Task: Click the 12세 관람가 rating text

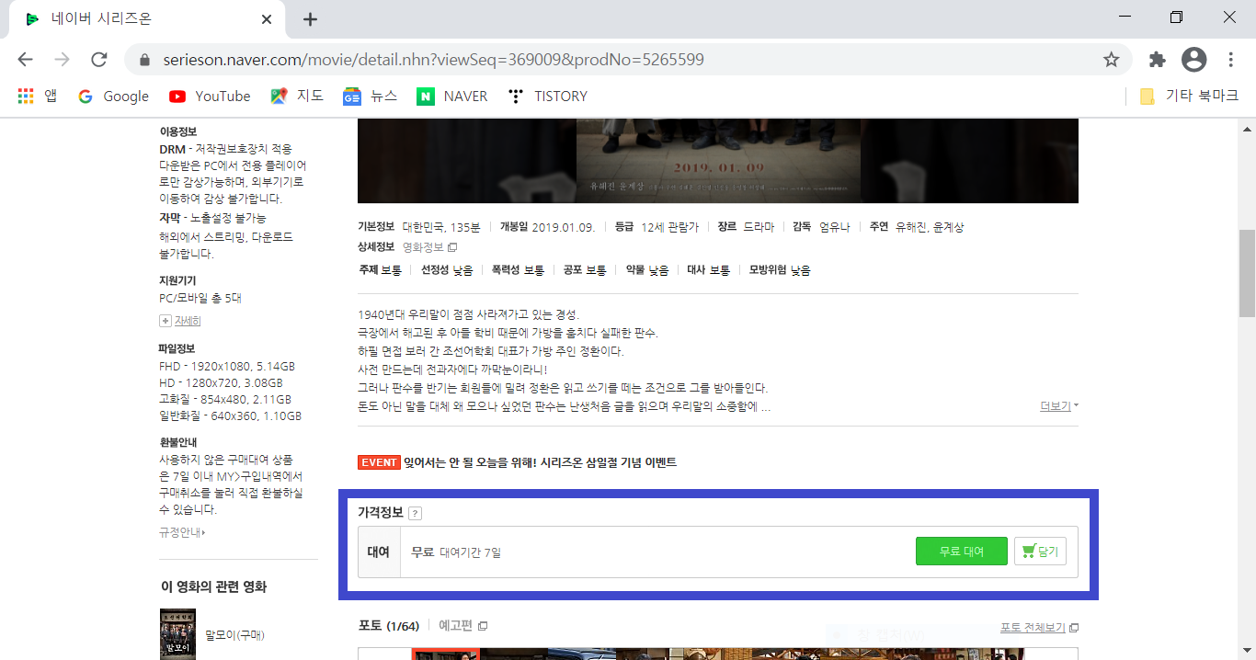Action: (x=669, y=227)
